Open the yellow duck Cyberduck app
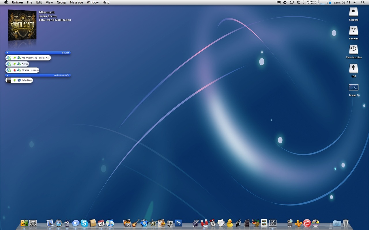369x230 pixels. coord(230,223)
